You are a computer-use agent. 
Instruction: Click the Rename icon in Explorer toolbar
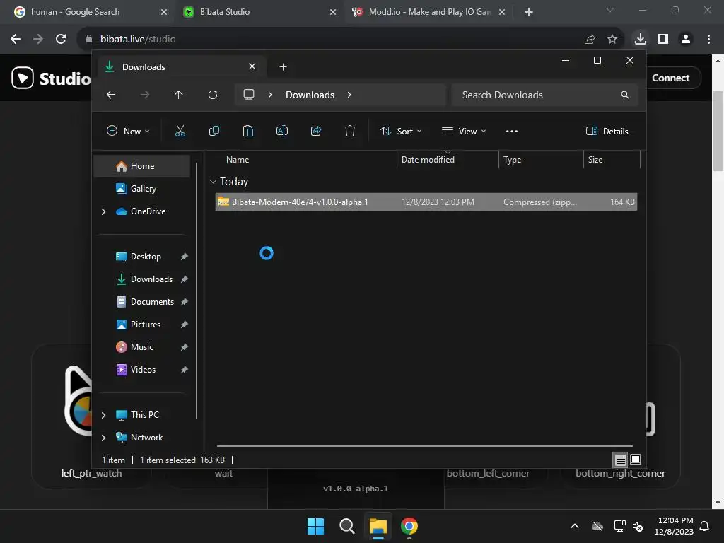(x=281, y=131)
